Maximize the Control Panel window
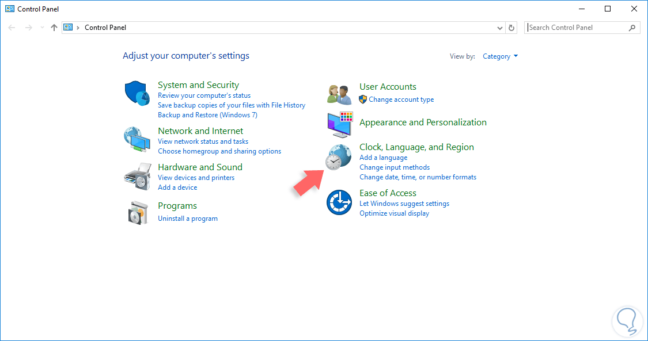Viewport: 648px width, 341px height. (608, 9)
